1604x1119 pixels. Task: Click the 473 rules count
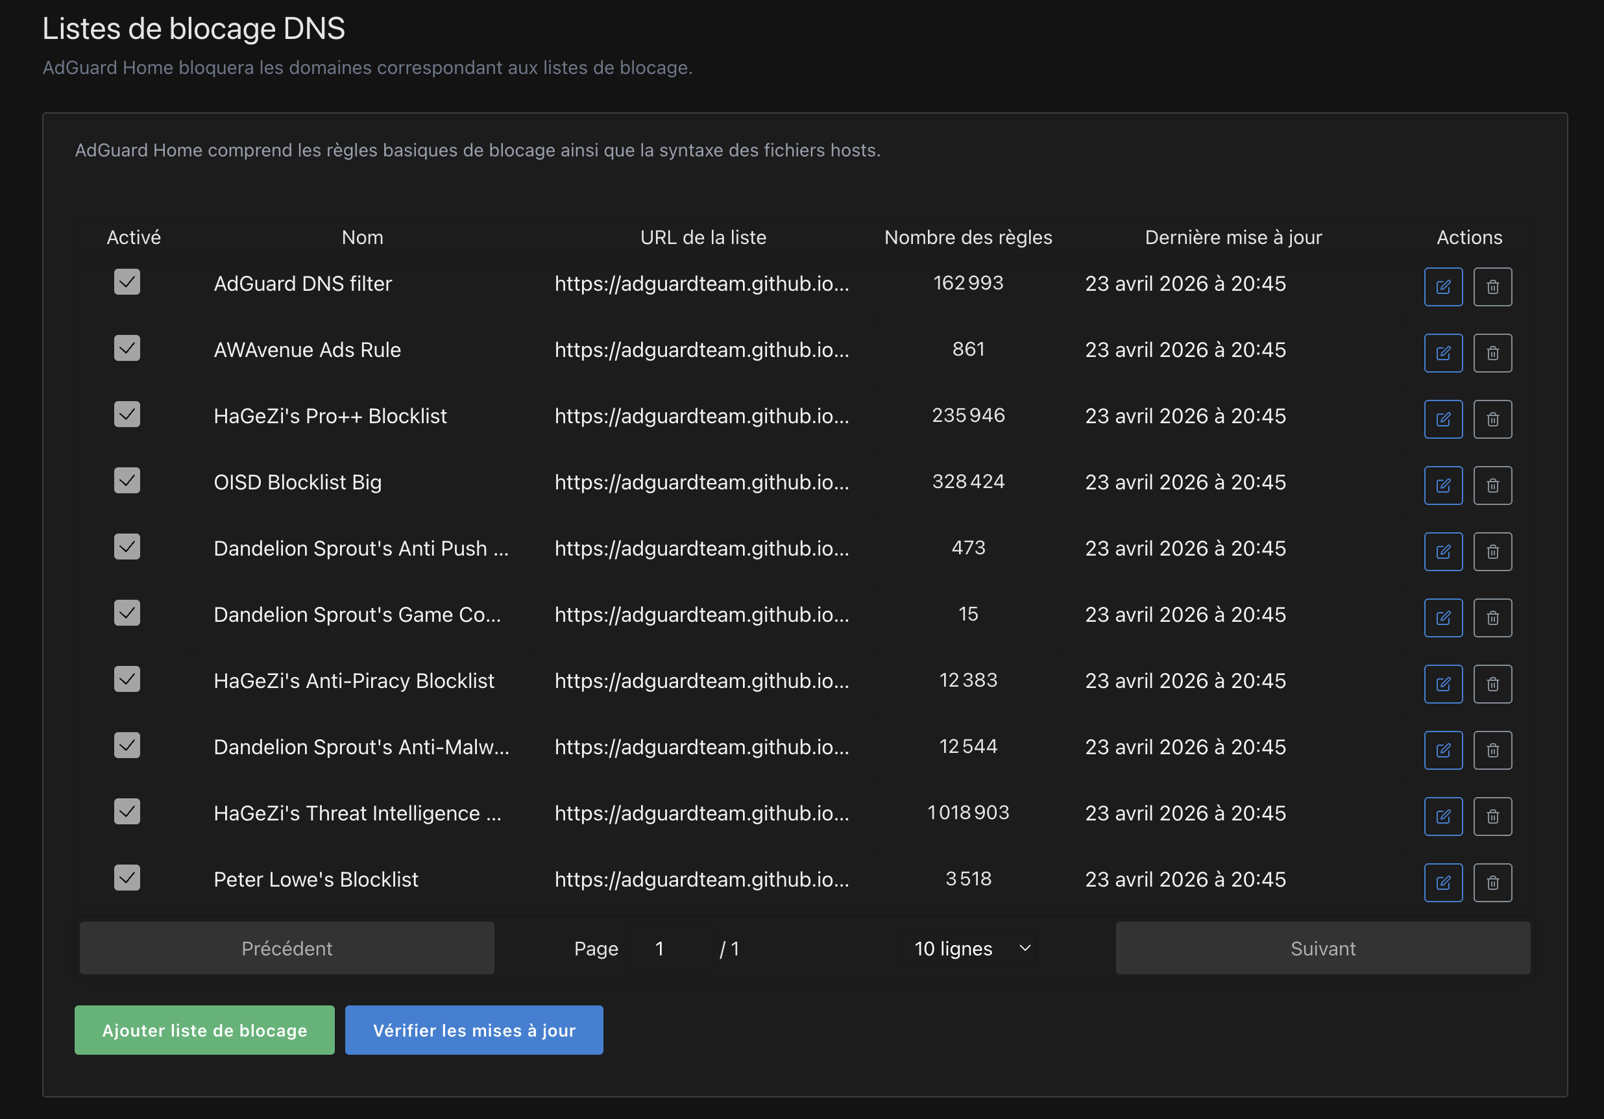(968, 548)
